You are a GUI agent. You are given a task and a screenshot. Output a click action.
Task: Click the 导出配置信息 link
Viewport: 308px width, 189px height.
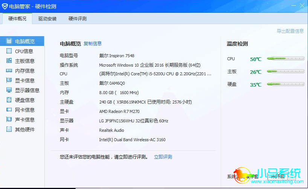290,31
